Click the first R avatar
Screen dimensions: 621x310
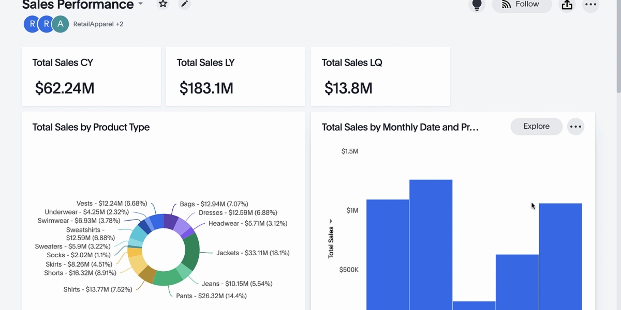[x=32, y=24]
